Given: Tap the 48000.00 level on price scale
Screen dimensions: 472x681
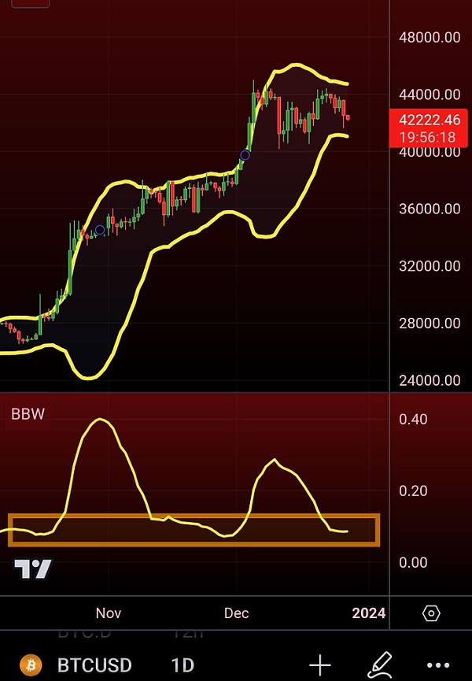Looking at the screenshot, I should coord(430,37).
